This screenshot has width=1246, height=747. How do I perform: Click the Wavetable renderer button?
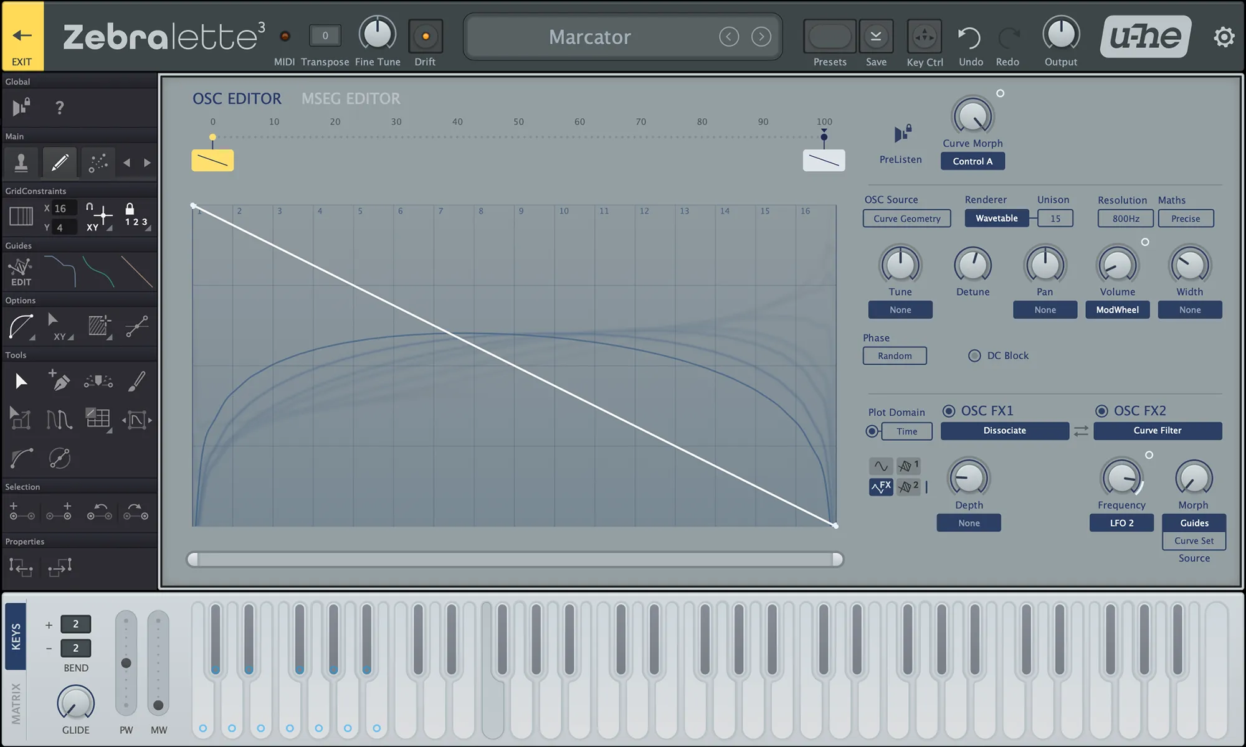coord(996,218)
